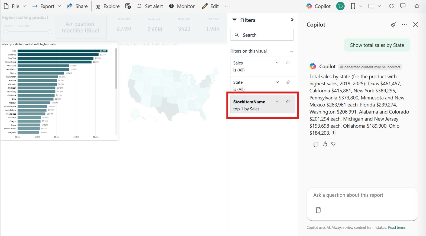Click the Copilot clear chat broom icon
The image size is (426, 236).
[x=393, y=25]
